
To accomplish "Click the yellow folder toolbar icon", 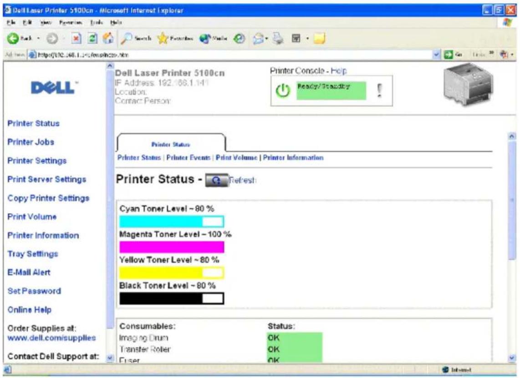I will coord(319,39).
